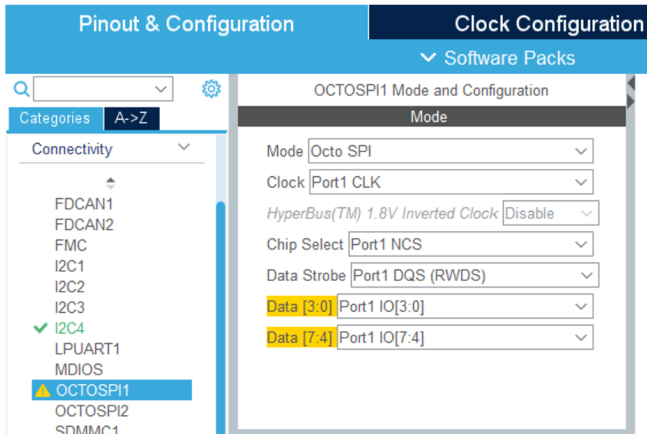Open the Mode Octo SPI dropdown
The width and height of the screenshot is (647, 434).
tap(451, 152)
